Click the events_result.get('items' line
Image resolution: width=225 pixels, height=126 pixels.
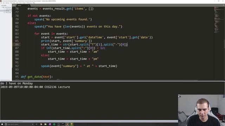pyautogui.click(x=60, y=9)
